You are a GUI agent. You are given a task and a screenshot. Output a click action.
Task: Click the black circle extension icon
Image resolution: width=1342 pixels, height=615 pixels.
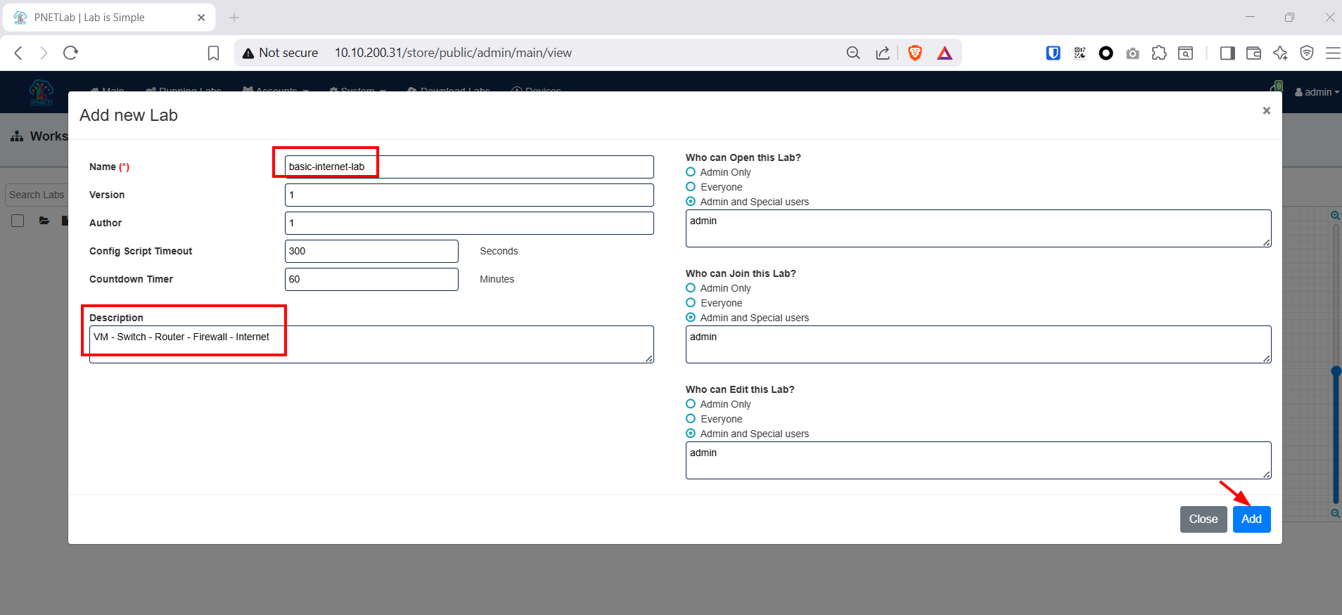coord(1106,53)
